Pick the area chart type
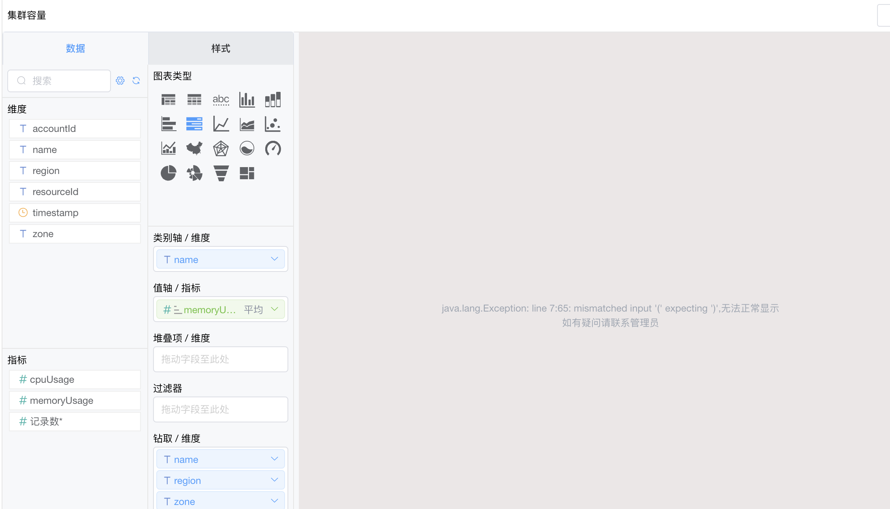 (247, 124)
